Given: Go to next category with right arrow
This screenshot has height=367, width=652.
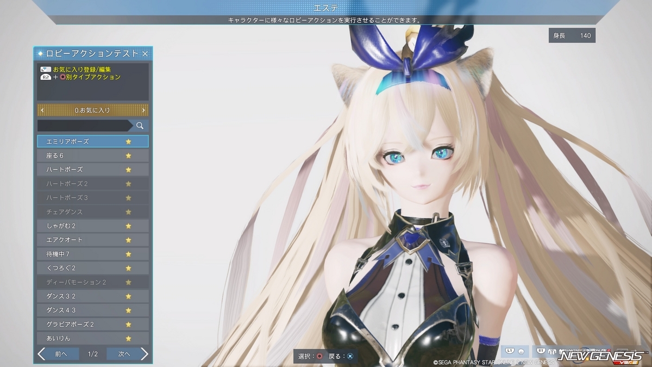Looking at the screenshot, I should 143,110.
